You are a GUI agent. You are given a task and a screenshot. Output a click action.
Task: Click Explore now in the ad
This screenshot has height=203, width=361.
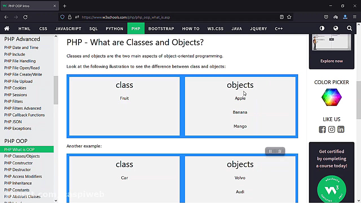(x=332, y=61)
